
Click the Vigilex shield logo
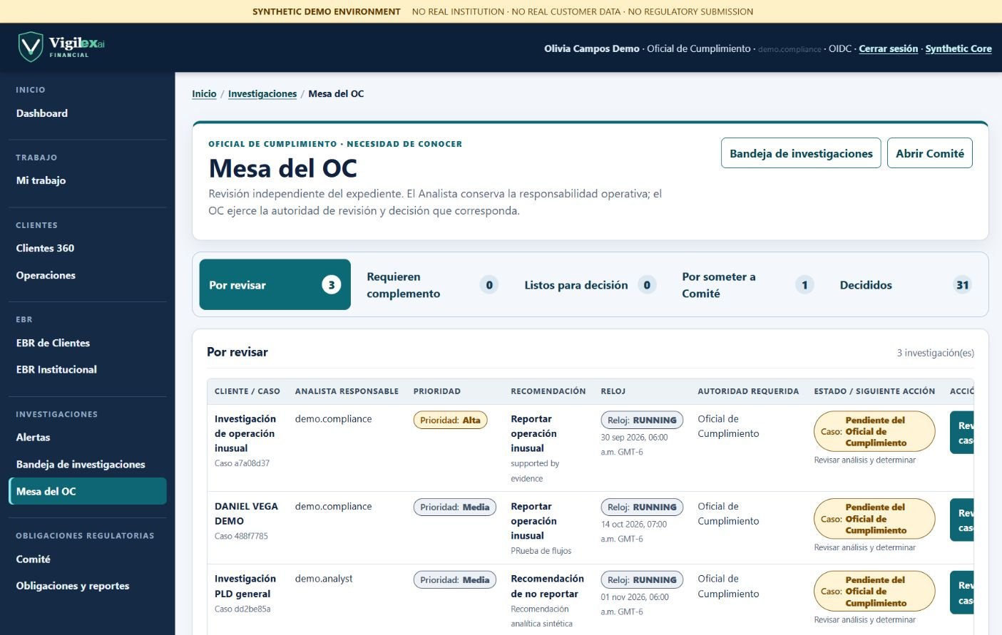(x=31, y=47)
